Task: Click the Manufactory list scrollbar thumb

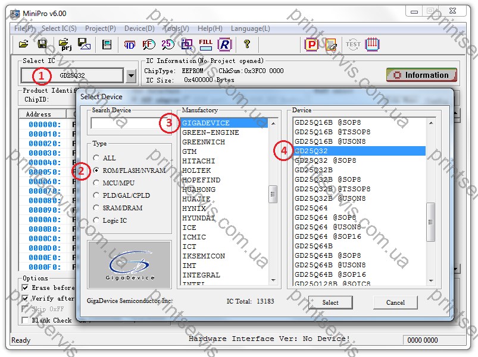Action: (x=273, y=194)
